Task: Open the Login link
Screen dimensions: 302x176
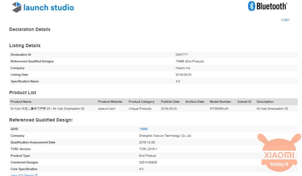Action: point(285,20)
